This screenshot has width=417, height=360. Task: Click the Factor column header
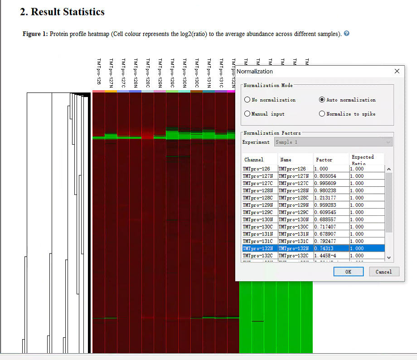point(331,160)
